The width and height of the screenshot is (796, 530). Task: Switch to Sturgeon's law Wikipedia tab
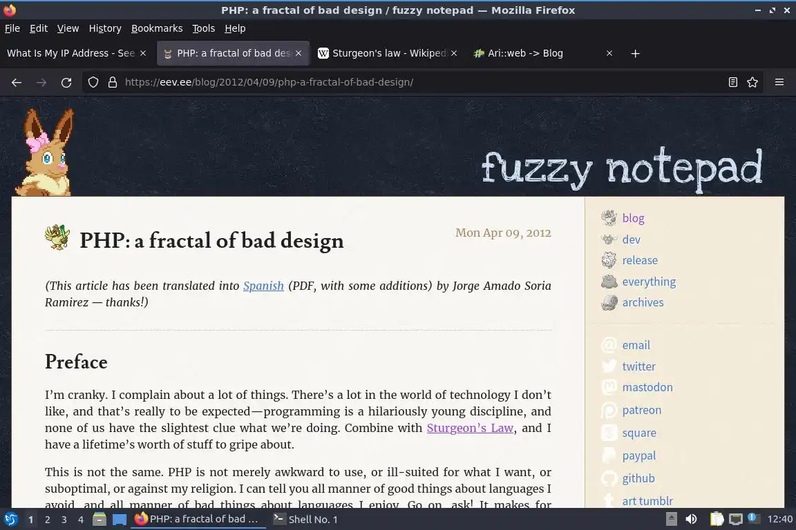click(389, 53)
